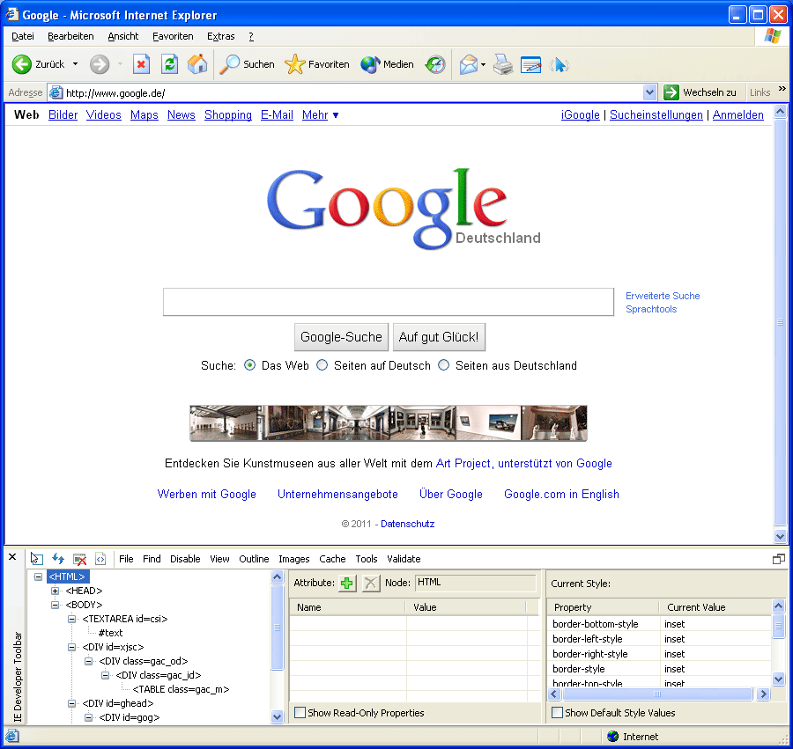Open the Disable menu in Developer Toolbar
The height and width of the screenshot is (749, 793).
[185, 558]
